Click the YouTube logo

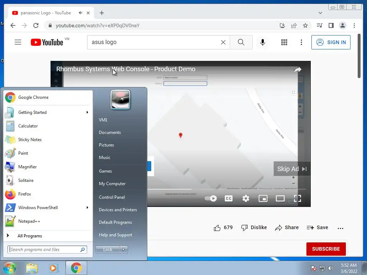click(47, 42)
